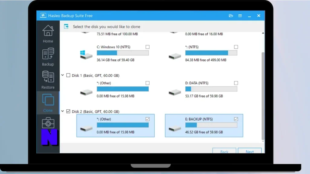Collapse the Disk 1 group

62,75
